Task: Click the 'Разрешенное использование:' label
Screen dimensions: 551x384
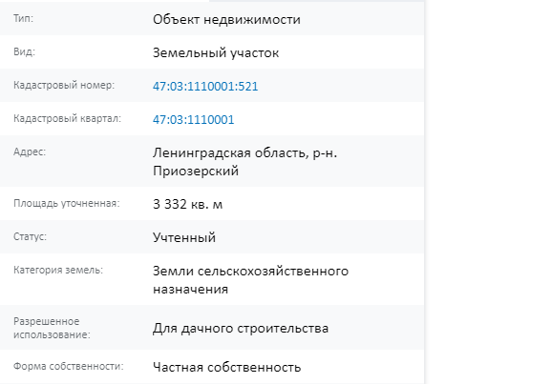Action: pos(52,328)
